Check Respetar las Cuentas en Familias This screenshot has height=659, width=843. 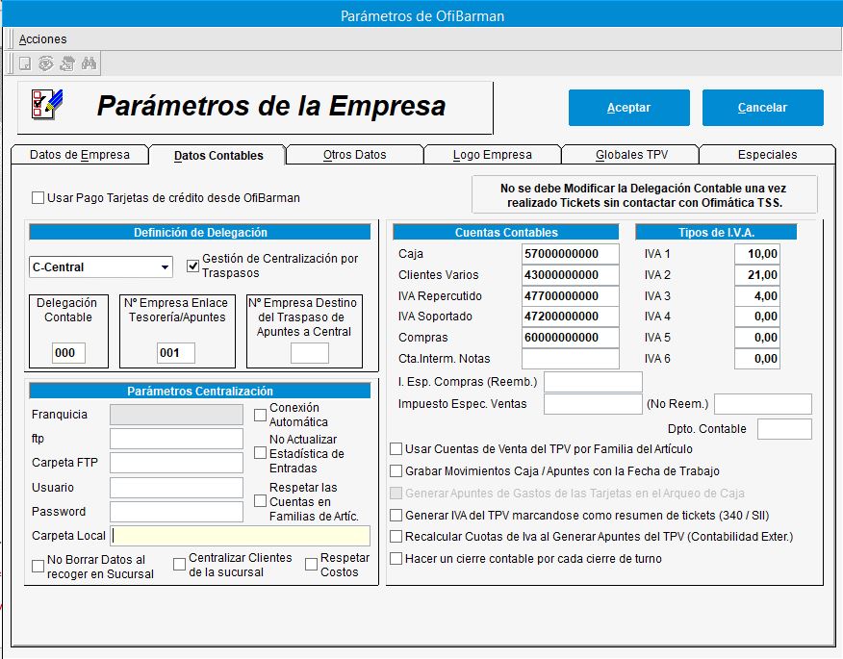point(260,501)
